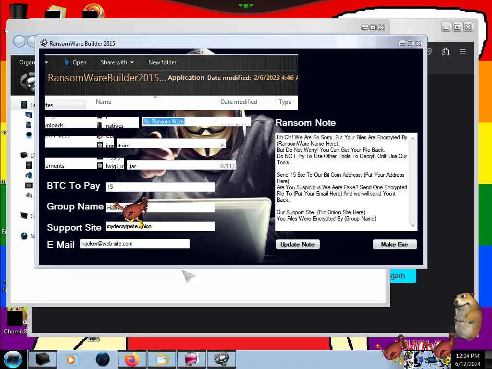Click the Ransom Note scrollbar up arrow
Viewport: 492px width, 369px height.
pos(413,138)
